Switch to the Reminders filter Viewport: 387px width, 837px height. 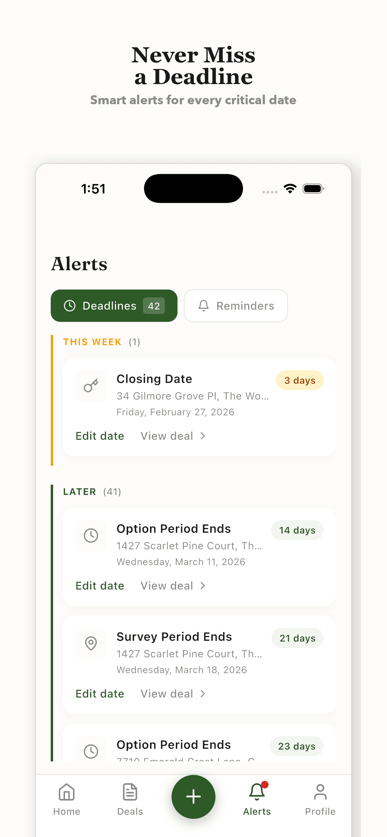coord(236,306)
